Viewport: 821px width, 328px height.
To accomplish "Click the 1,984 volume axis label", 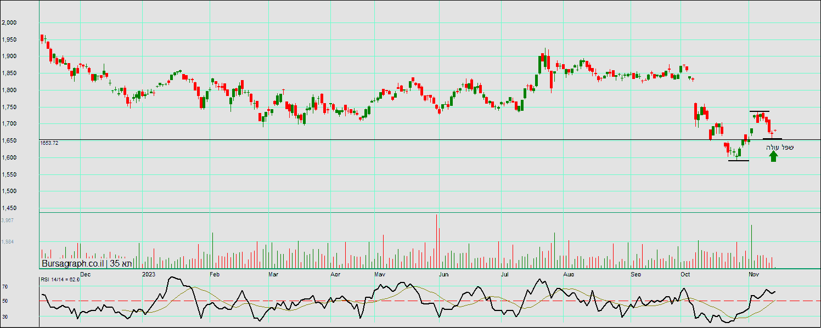I will pos(8,241).
